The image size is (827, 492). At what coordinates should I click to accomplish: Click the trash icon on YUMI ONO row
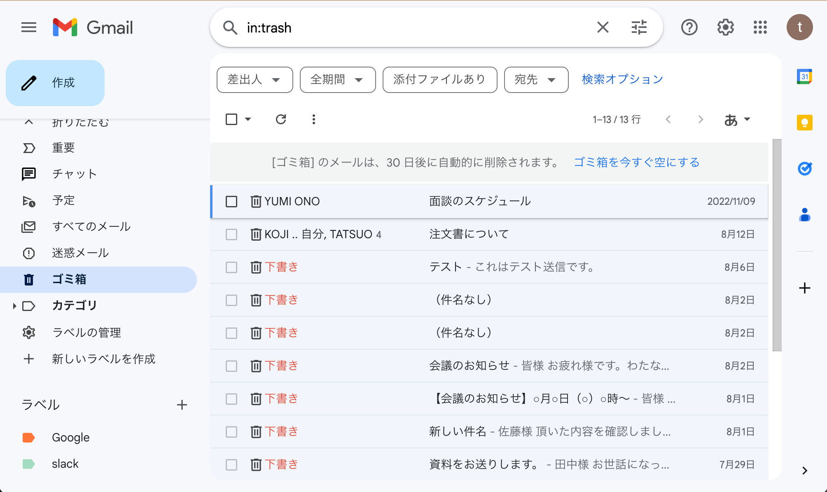(256, 202)
